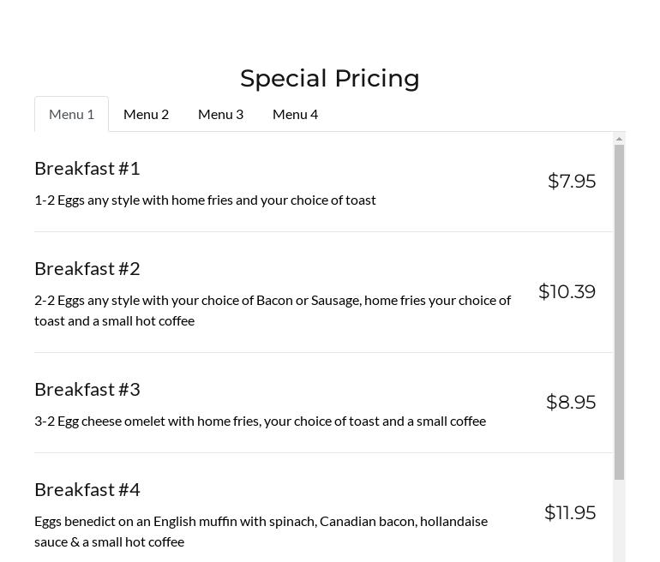Click the Eggs benedict description text
660x562 pixels.
[261, 531]
